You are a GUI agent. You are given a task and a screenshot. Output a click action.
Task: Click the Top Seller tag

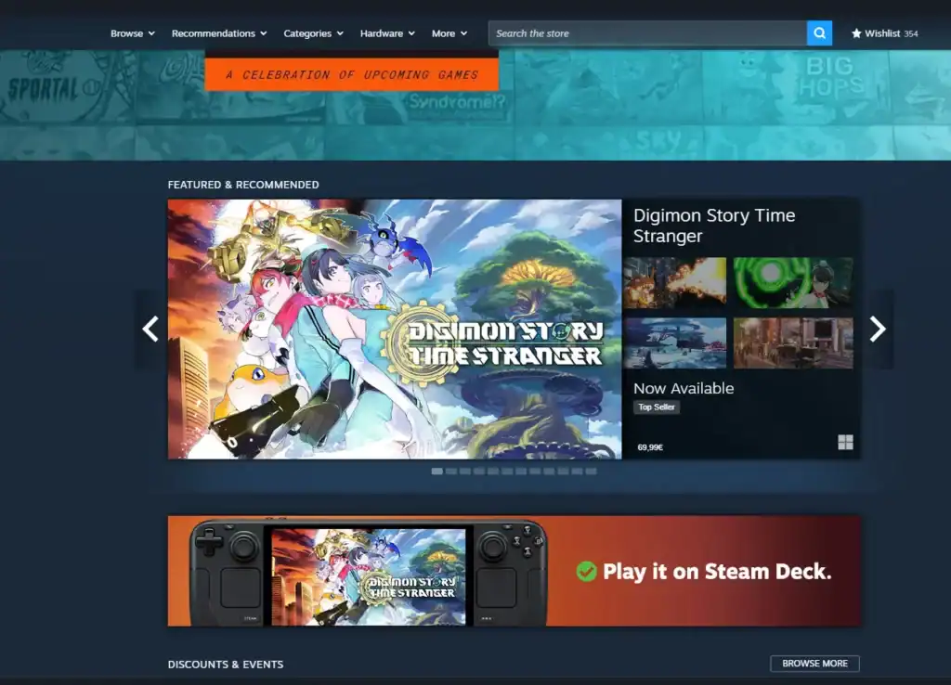point(657,407)
